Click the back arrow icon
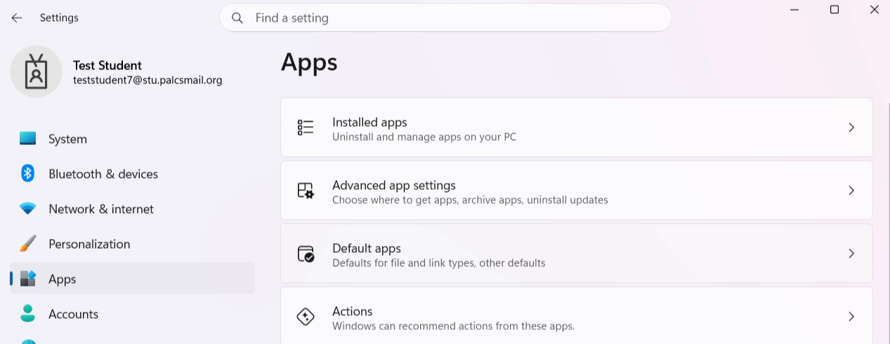This screenshot has width=890, height=344. 17,18
